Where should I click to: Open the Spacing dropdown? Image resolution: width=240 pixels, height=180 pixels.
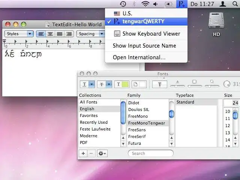[x=90, y=34]
